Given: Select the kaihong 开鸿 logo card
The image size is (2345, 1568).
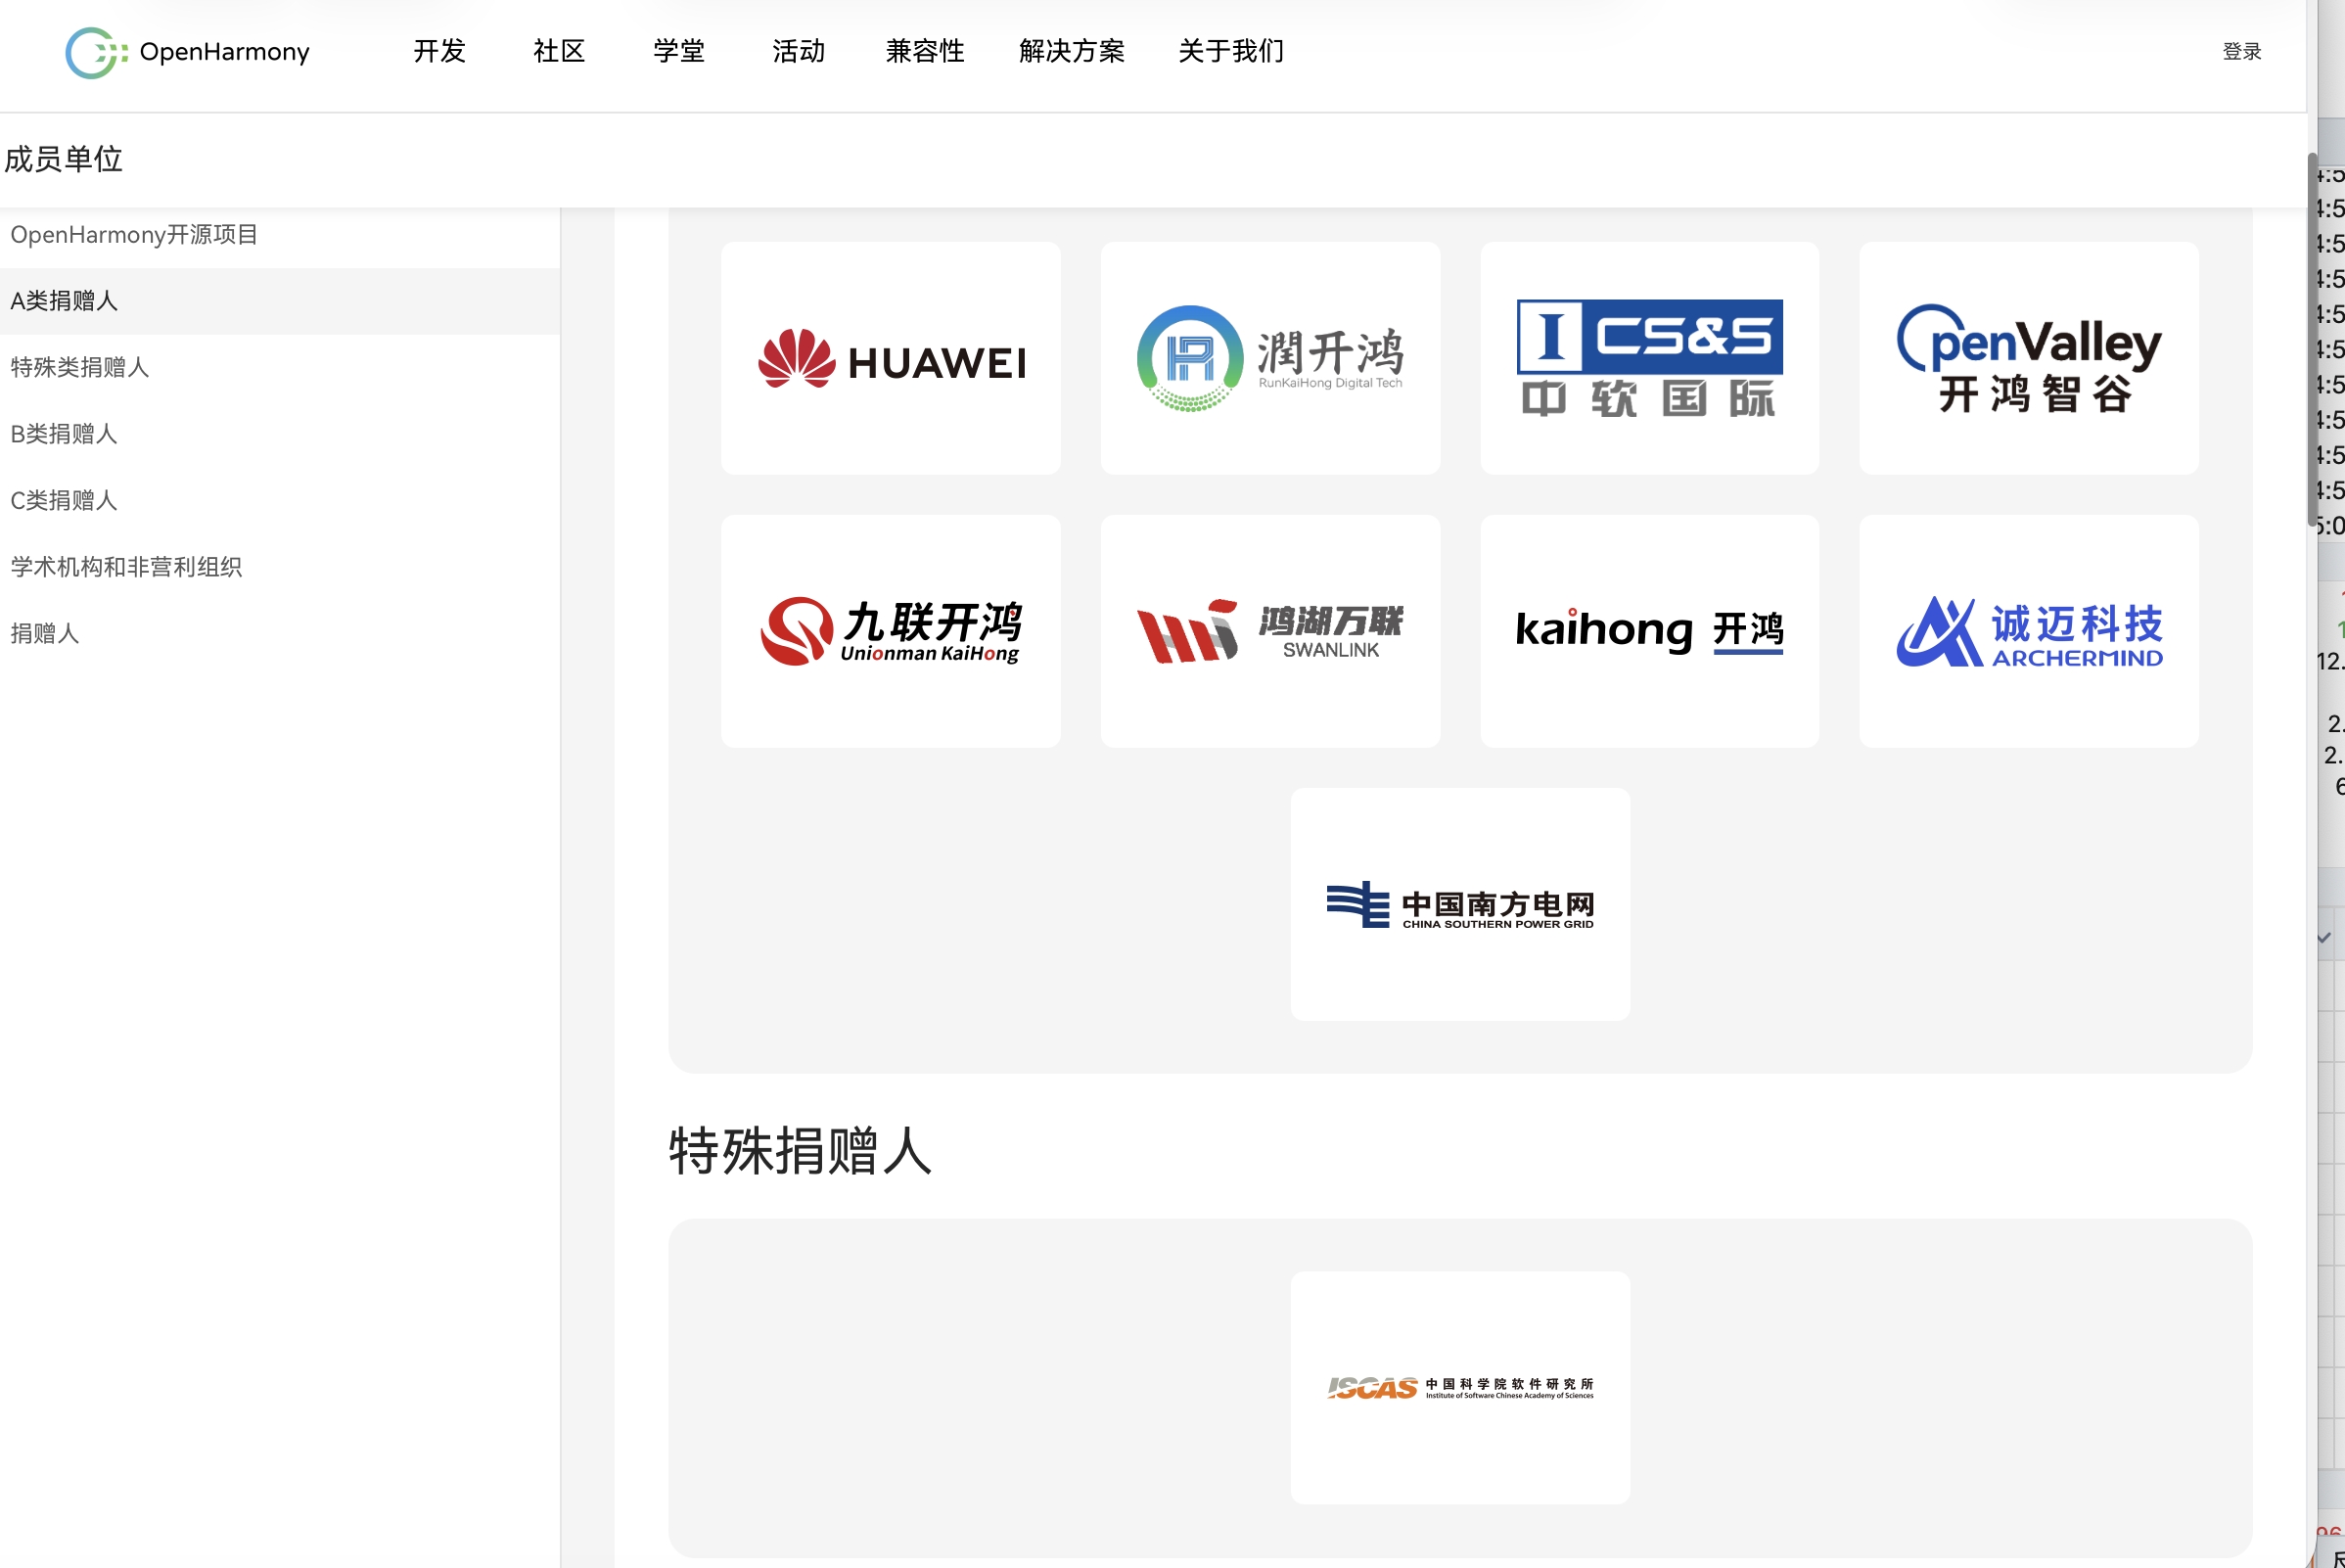Looking at the screenshot, I should coord(1649,631).
